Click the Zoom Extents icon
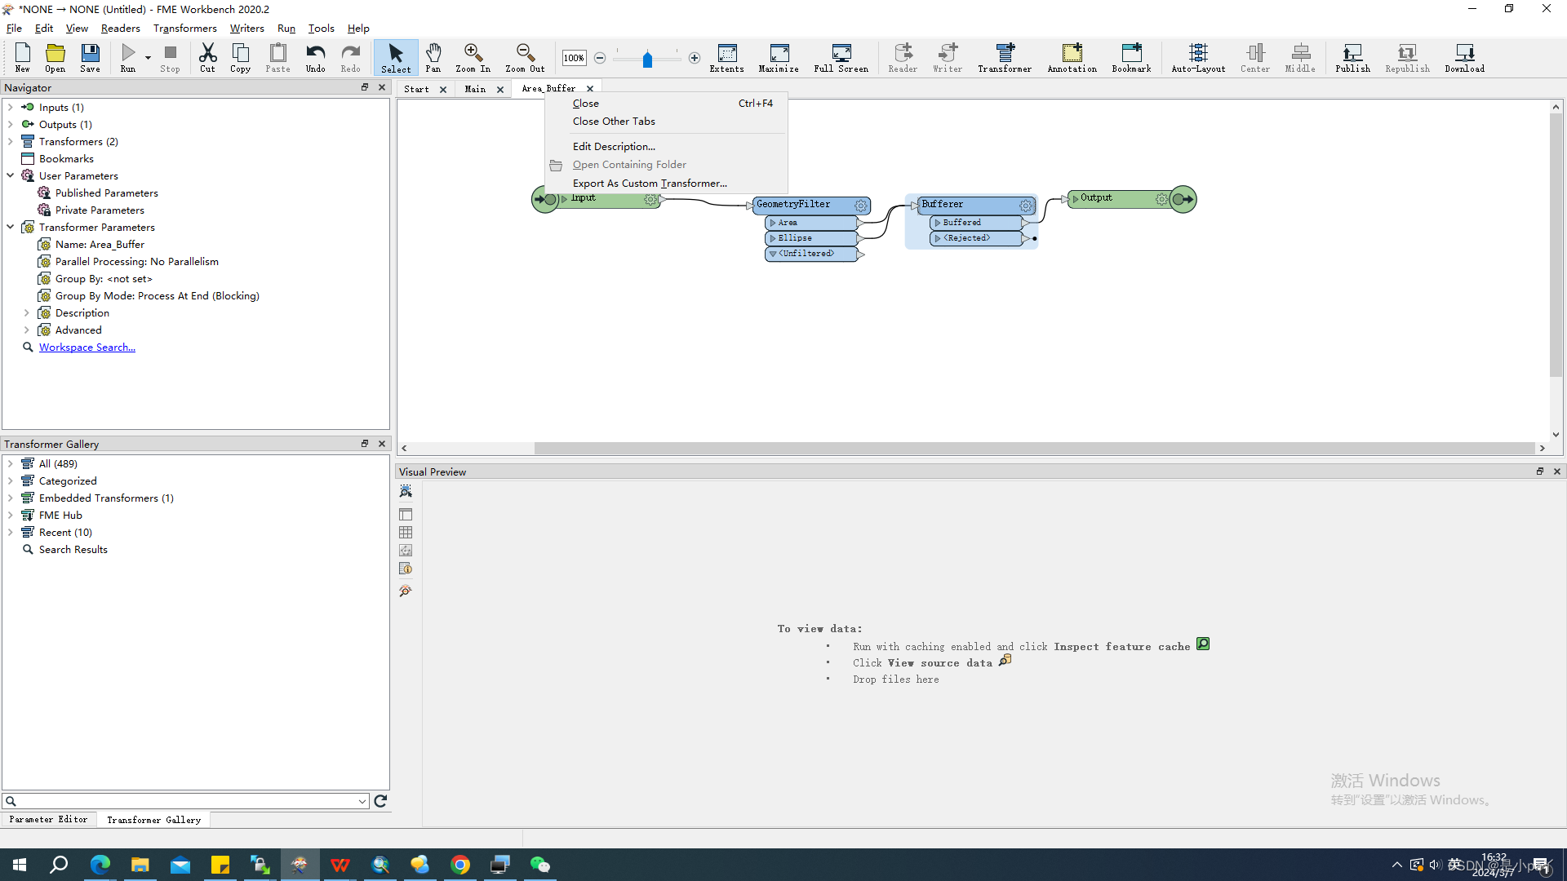 (726, 58)
